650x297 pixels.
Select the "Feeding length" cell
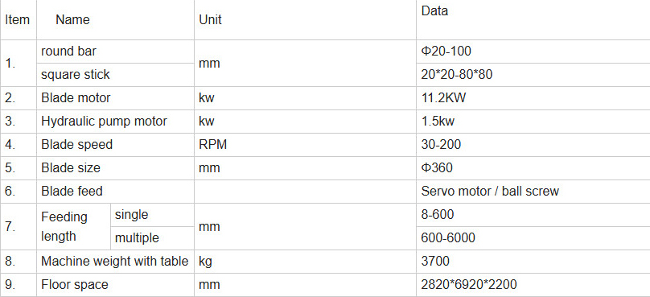pyautogui.click(x=64, y=226)
